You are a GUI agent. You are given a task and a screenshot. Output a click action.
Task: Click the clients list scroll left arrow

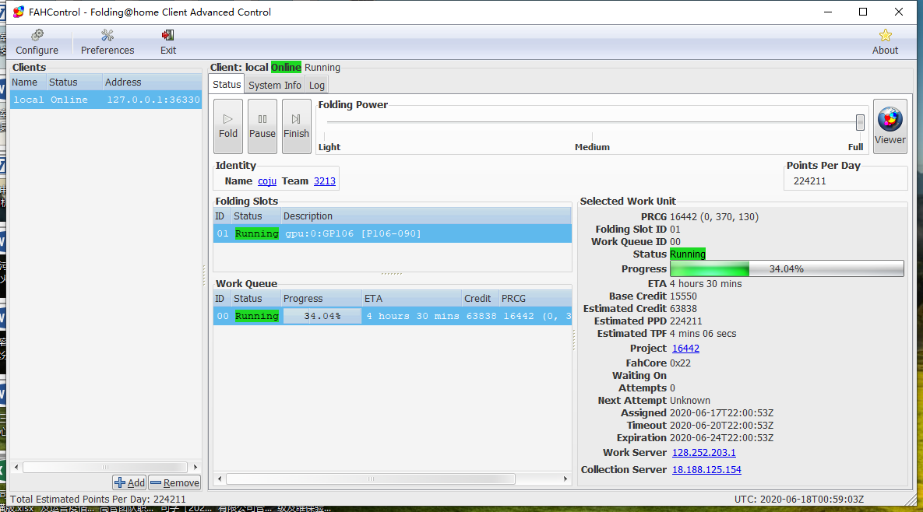(x=16, y=468)
